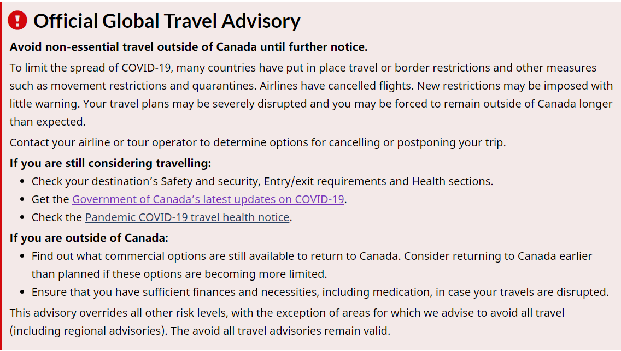Image resolution: width=621 pixels, height=351 pixels.
Task: Click the Official Global Travel Advisory heading
Action: click(x=167, y=21)
